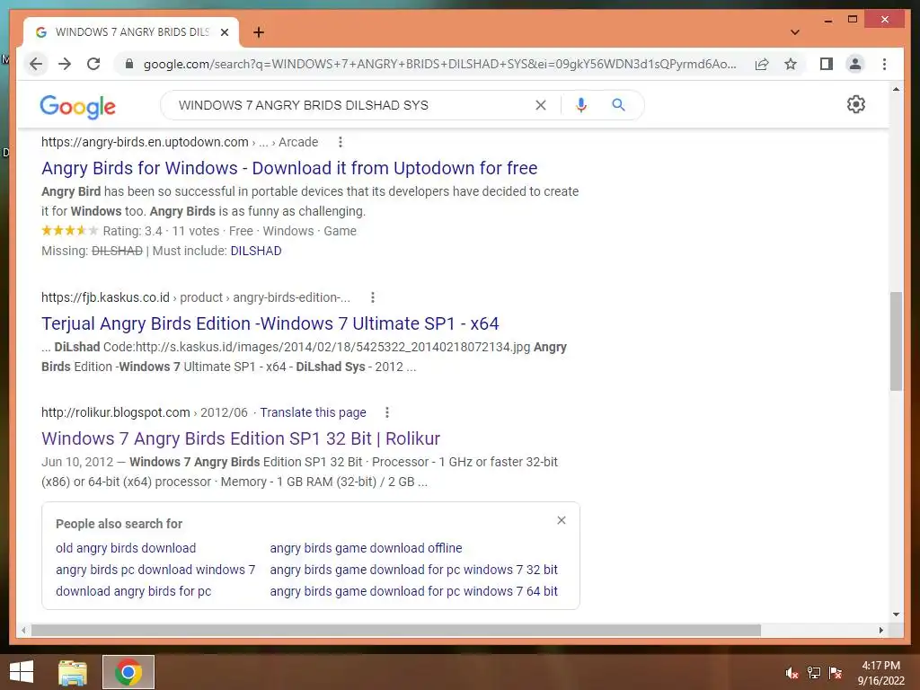The image size is (920, 690).
Task: Open Chrome's three-dot menu
Action: point(884,64)
